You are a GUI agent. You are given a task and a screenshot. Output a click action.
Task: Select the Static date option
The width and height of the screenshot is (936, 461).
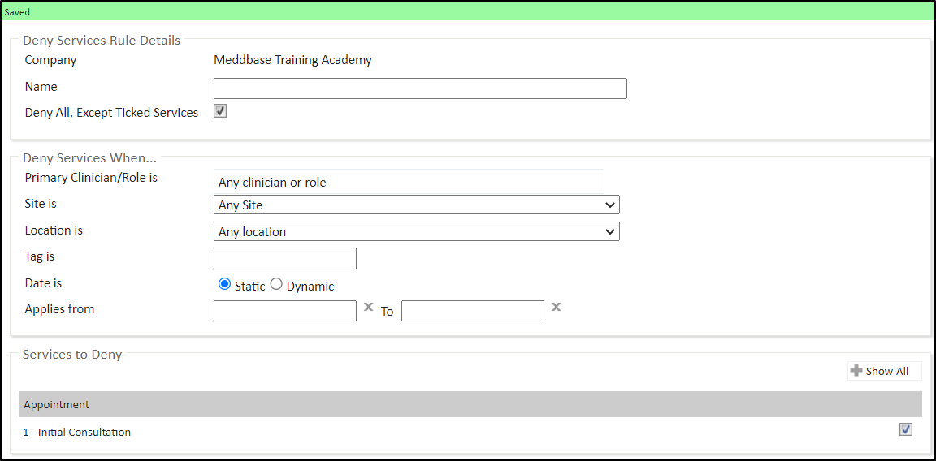[x=225, y=284]
